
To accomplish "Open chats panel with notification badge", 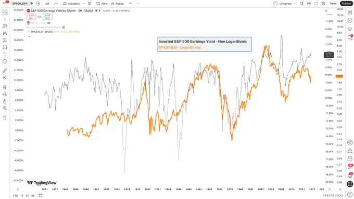I will click(350, 37).
